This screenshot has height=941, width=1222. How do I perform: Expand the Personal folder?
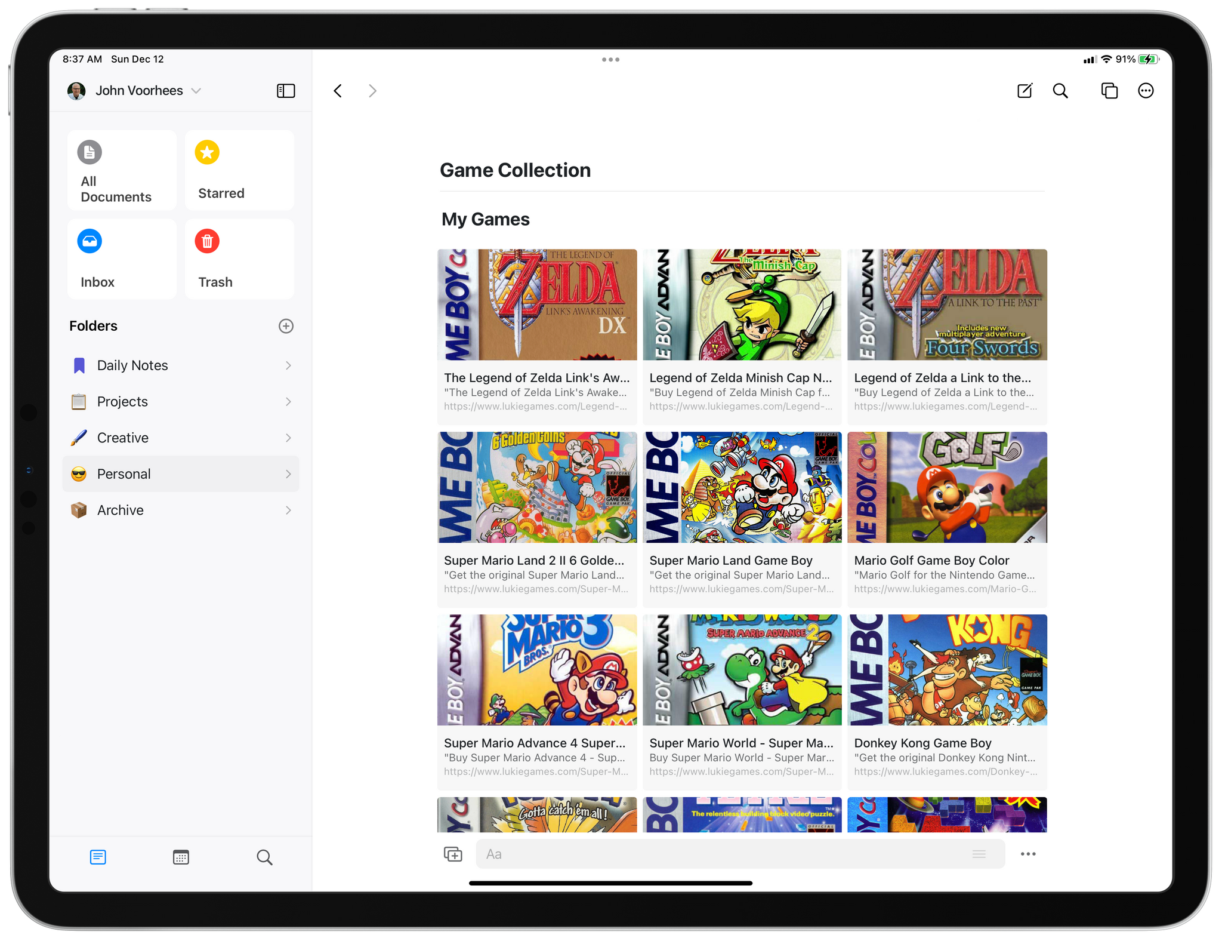pyautogui.click(x=286, y=473)
